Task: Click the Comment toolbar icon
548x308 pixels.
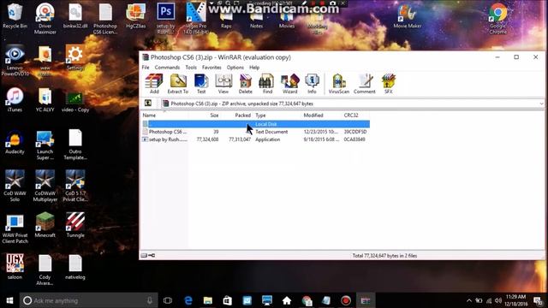Action: pyautogui.click(x=365, y=84)
